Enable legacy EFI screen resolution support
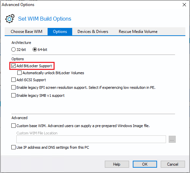Viewport: 190px width, 173px height. tap(13, 87)
